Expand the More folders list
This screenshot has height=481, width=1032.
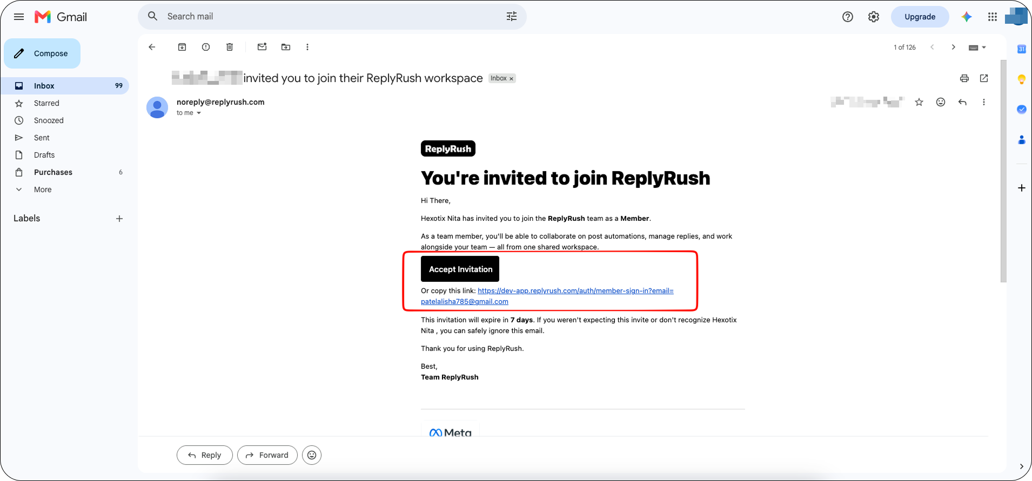tap(43, 189)
